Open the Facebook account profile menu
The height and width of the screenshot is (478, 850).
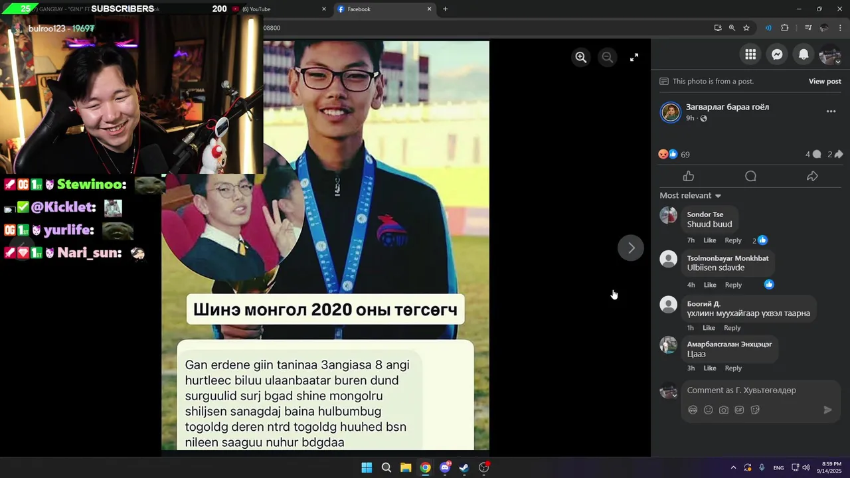(x=830, y=55)
